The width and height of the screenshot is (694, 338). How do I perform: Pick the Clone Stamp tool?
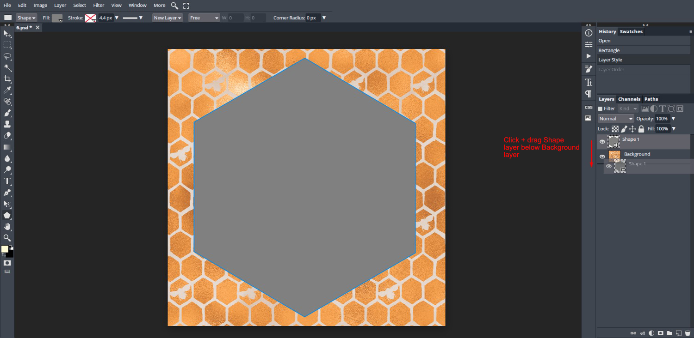pyautogui.click(x=7, y=124)
